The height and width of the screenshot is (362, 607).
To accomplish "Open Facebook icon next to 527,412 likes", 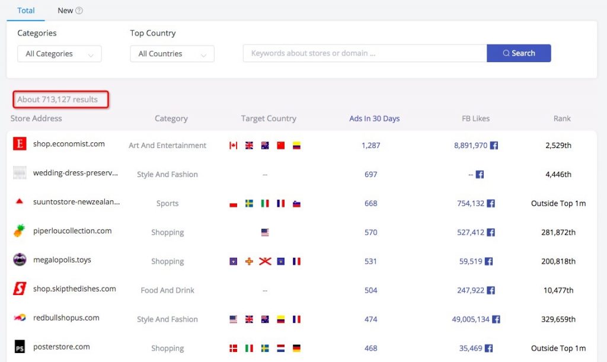I will pos(491,232).
